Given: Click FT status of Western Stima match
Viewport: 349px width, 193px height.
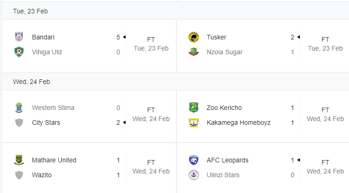Looking at the screenshot, I should [151, 110].
